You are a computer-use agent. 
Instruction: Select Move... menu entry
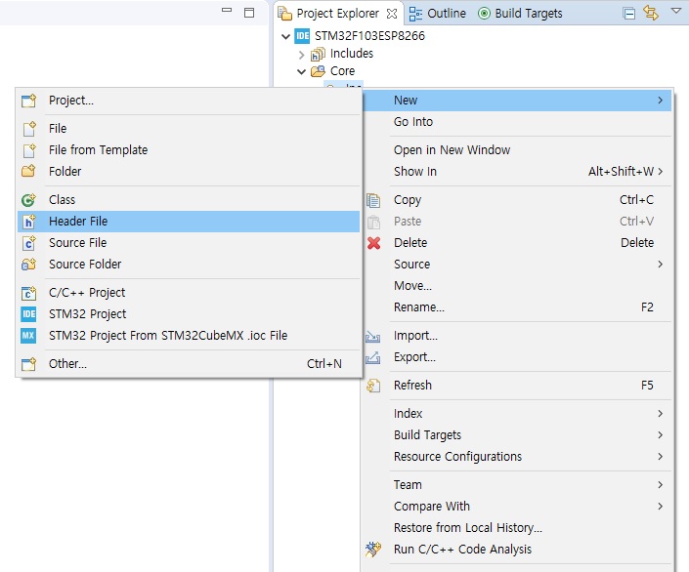click(x=518, y=286)
